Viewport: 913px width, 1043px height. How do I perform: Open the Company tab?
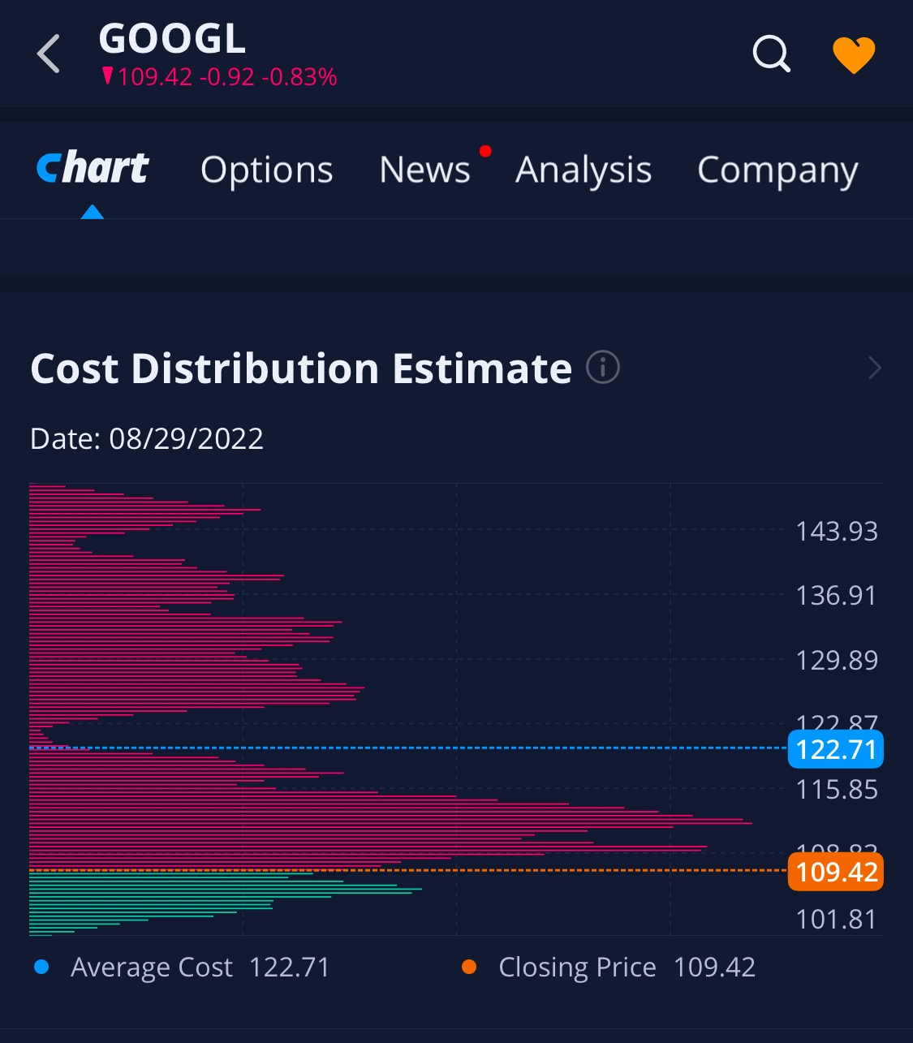tap(777, 170)
